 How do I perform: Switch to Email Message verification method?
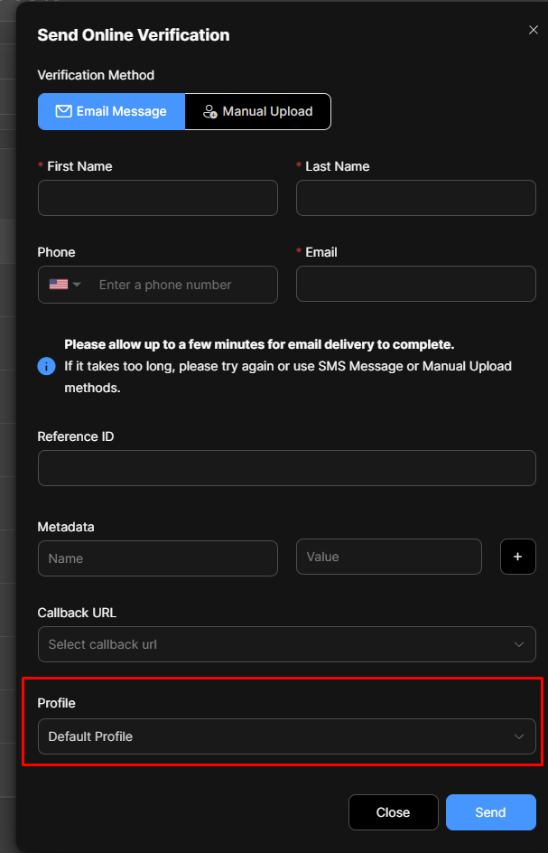pos(111,111)
